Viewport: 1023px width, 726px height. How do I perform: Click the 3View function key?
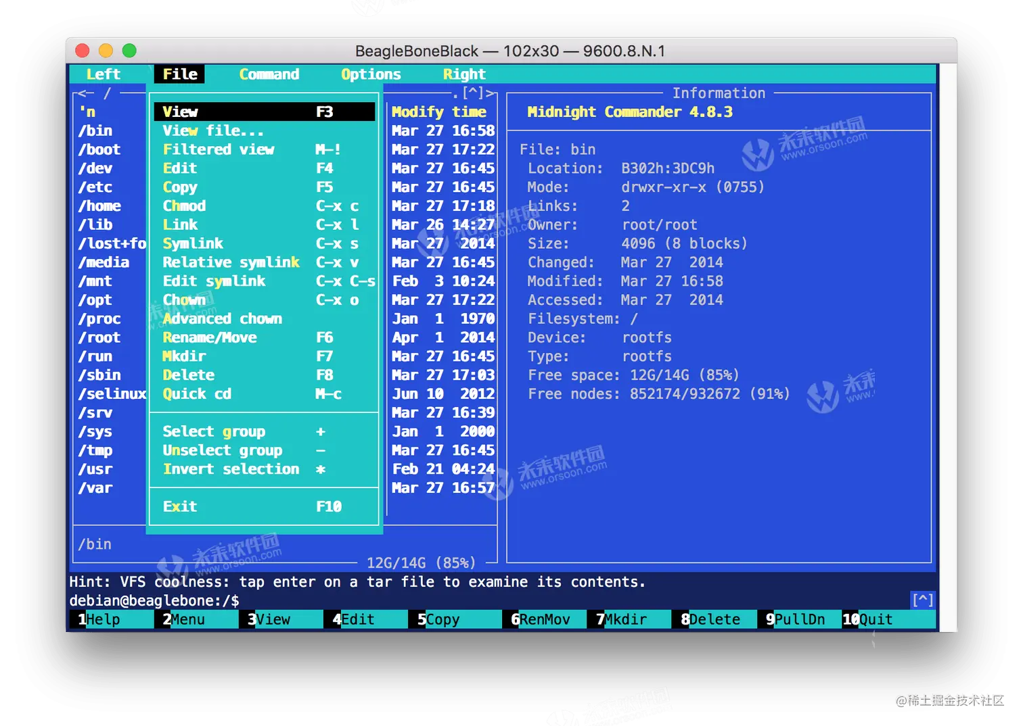point(281,619)
